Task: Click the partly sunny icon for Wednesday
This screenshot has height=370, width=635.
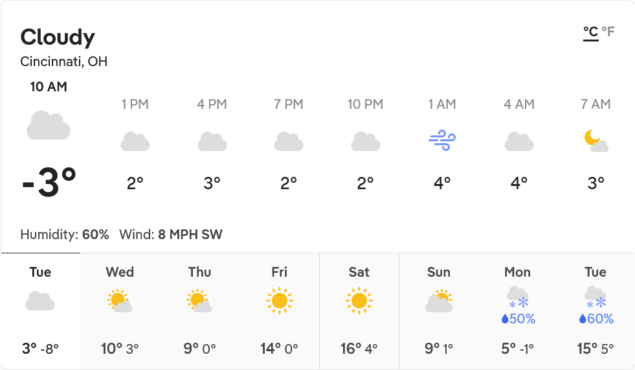Action: [x=120, y=301]
